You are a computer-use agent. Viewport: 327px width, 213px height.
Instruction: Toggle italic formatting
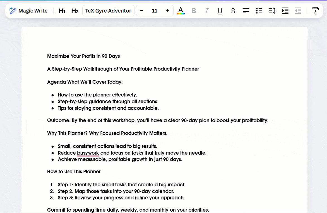click(207, 11)
